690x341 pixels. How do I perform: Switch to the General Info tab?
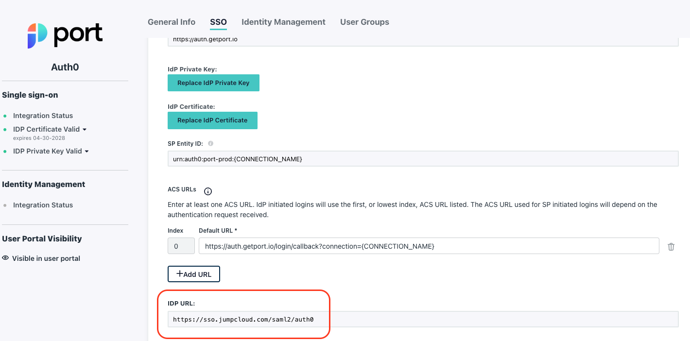pyautogui.click(x=172, y=22)
